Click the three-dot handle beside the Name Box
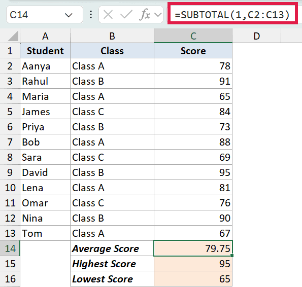Image resolution: width=302 pixels, height=287 pixels. 91,15
